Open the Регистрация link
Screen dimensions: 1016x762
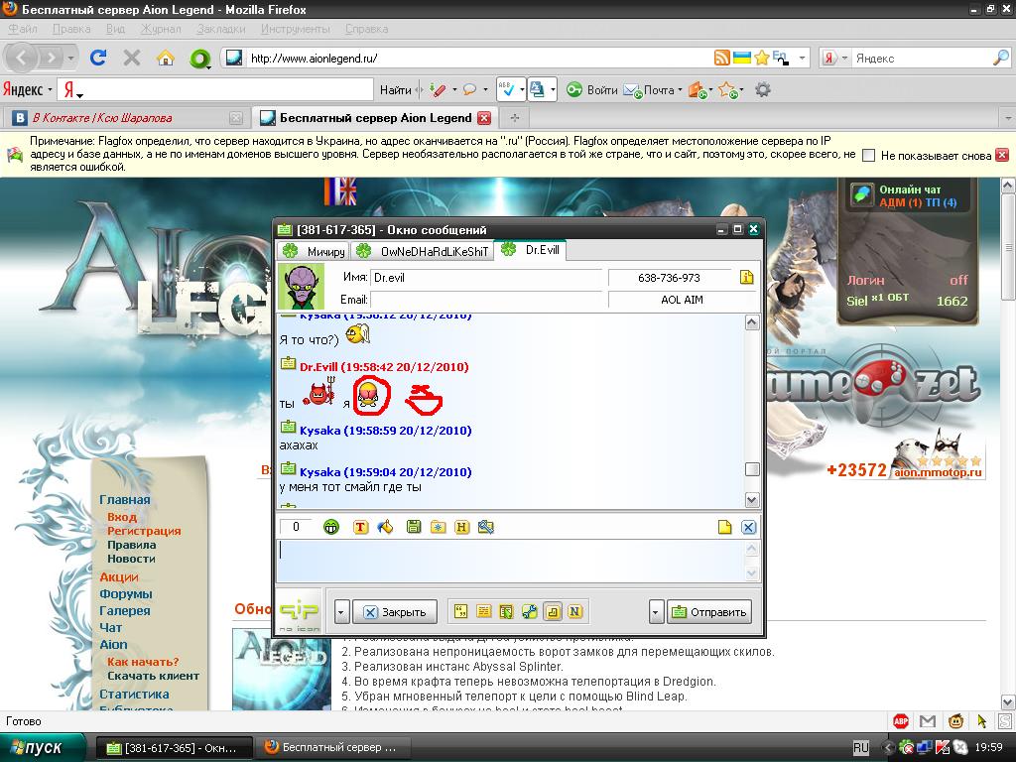[x=144, y=531]
